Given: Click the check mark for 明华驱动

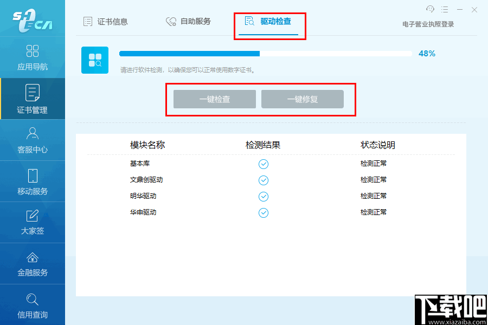Looking at the screenshot, I should coord(264,196).
